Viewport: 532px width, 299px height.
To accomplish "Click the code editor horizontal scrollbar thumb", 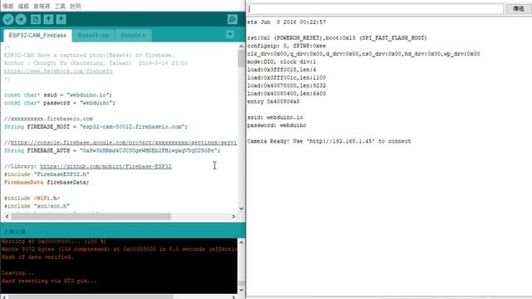I will pyautogui.click(x=91, y=216).
